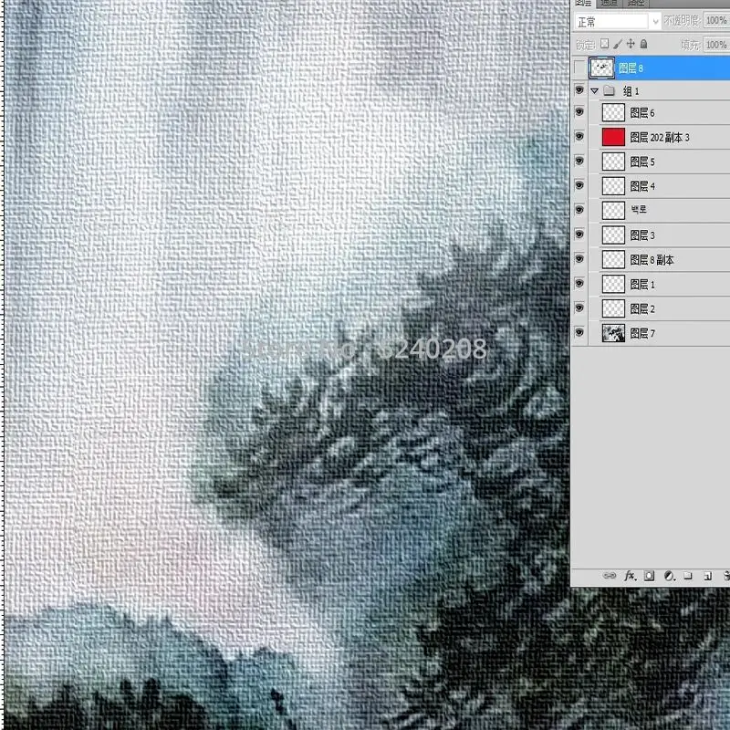Click the 图层 1 thumbnail
The image size is (730, 730).
click(613, 284)
